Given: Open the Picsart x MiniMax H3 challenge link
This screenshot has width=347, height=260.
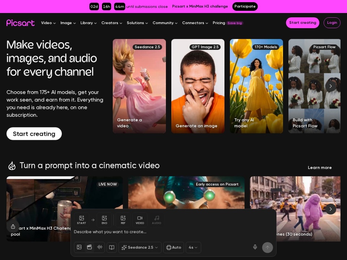Looking at the screenshot, I should tap(200, 6).
